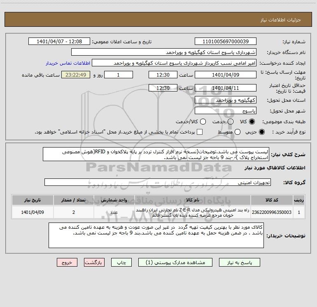
Task: Click the product name cell راه بند امنیتی هیدرولیکی
Action: point(193,212)
